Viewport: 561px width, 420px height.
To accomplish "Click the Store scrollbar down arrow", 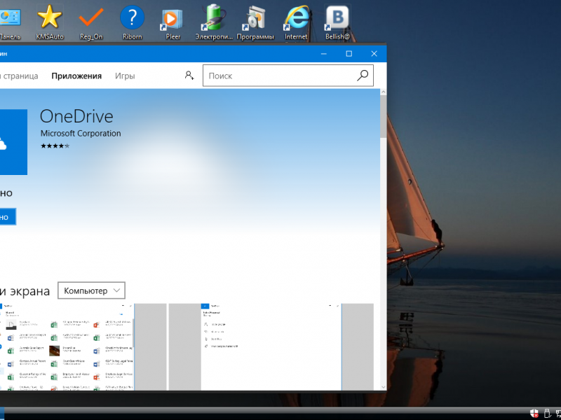I will [x=383, y=387].
